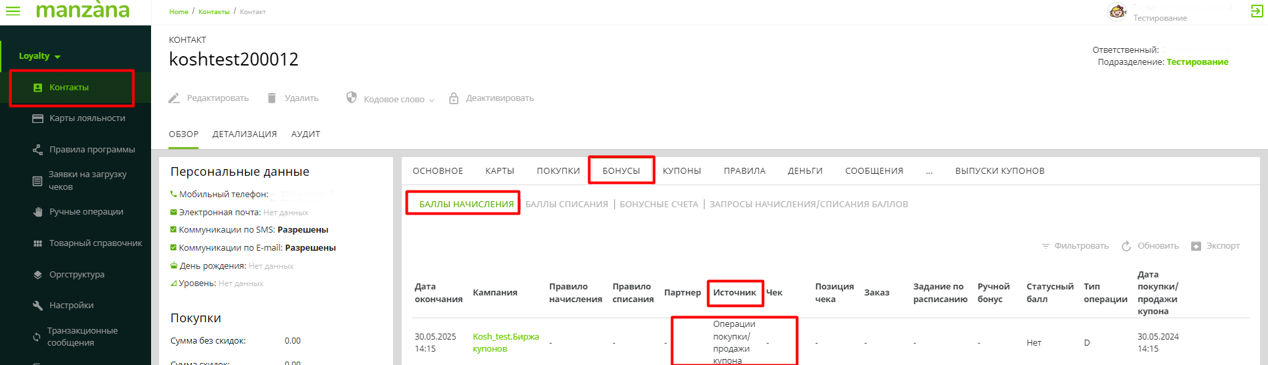Toggle the E-mail communication checkbox
The image size is (1268, 365).
click(x=174, y=247)
